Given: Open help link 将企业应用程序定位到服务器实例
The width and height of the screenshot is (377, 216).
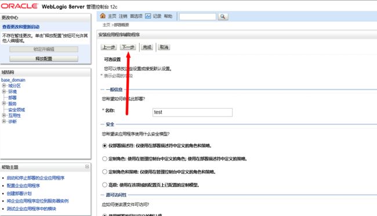Looking at the screenshot, I should coord(38,201).
